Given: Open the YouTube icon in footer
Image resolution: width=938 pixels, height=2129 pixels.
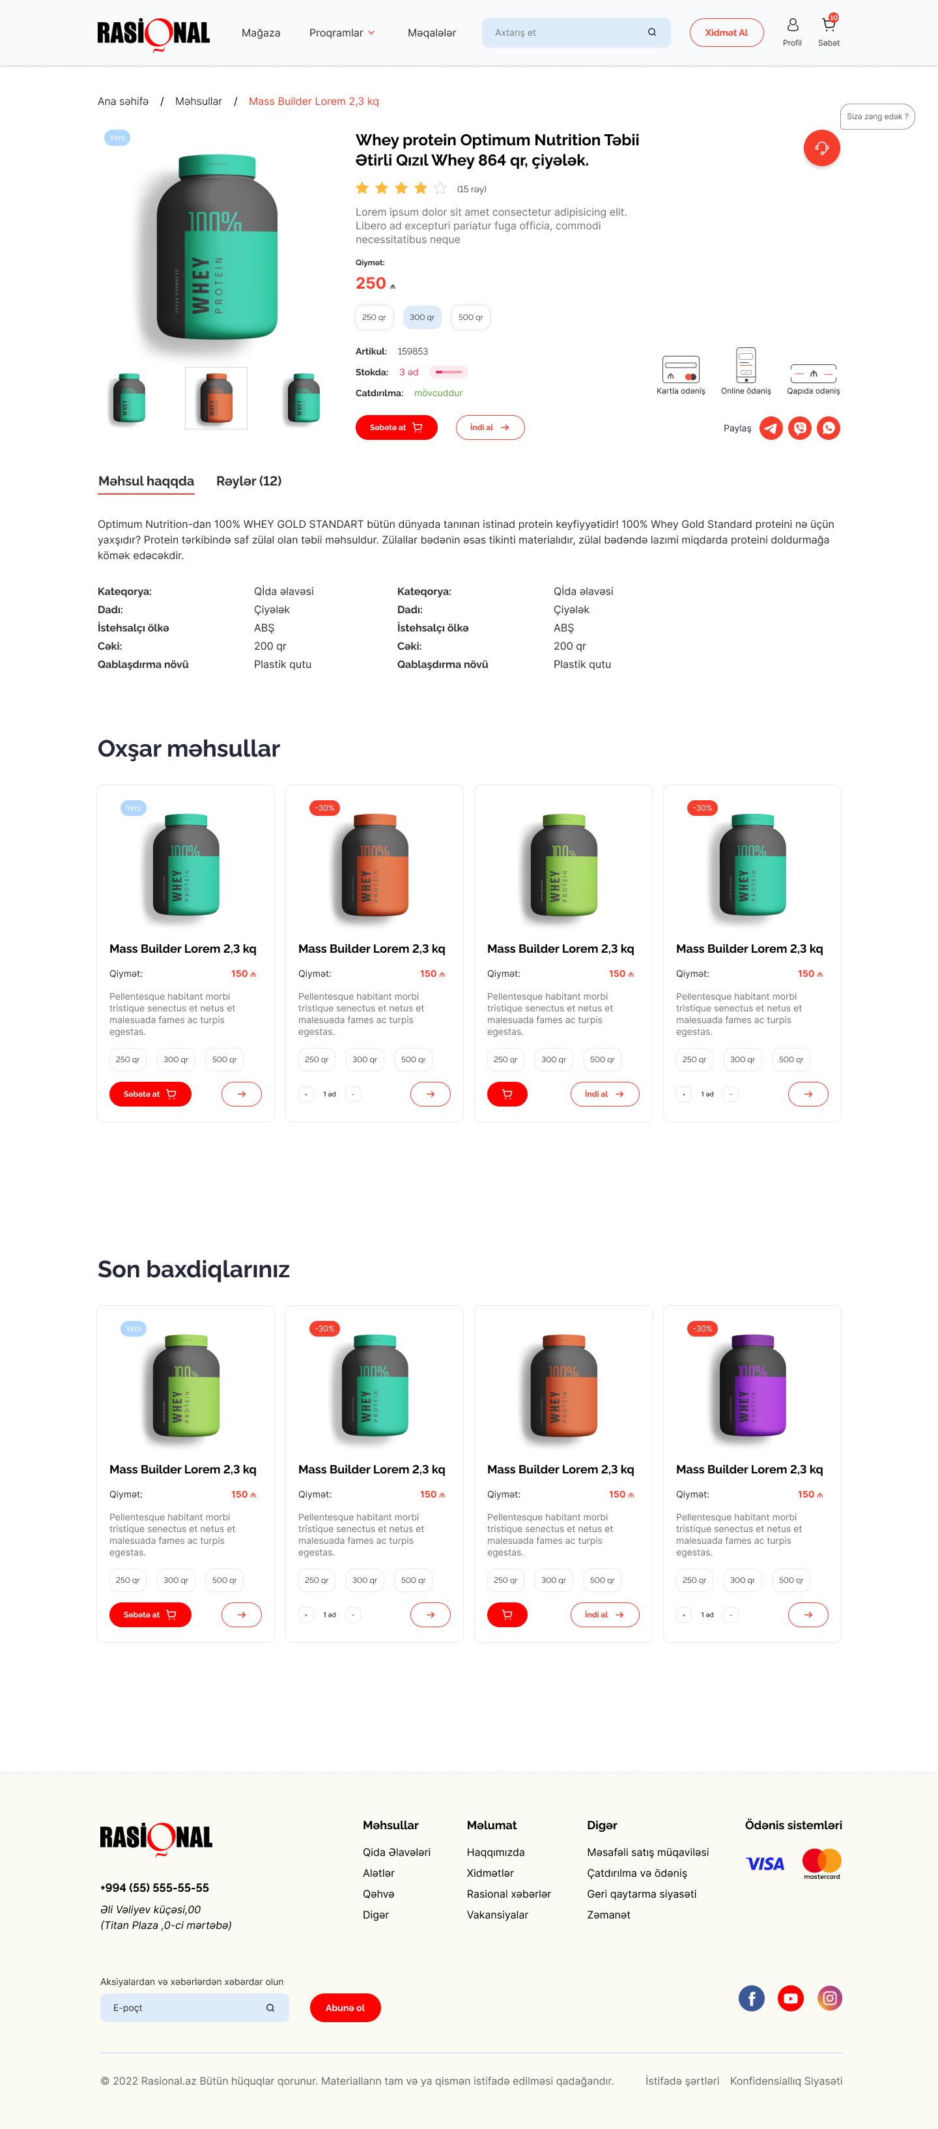Looking at the screenshot, I should click(790, 1999).
